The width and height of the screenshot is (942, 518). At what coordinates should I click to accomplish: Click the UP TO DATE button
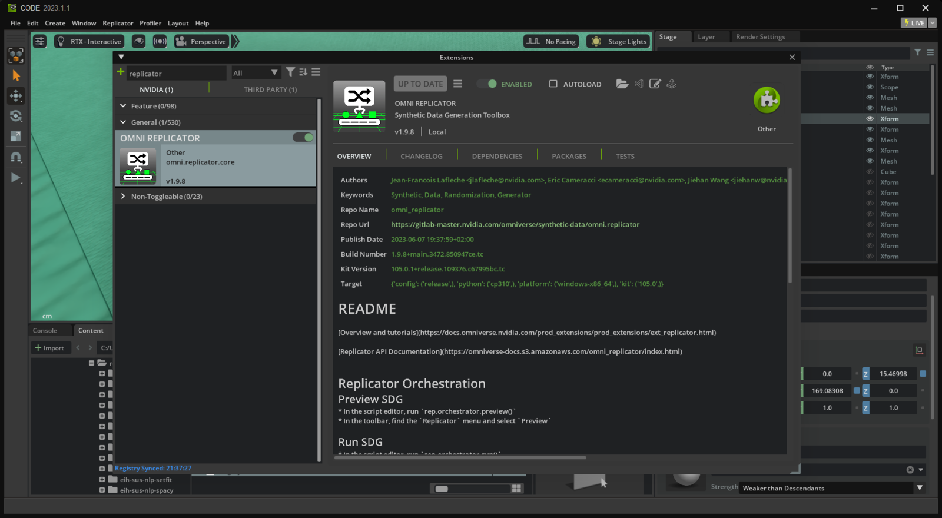click(420, 84)
